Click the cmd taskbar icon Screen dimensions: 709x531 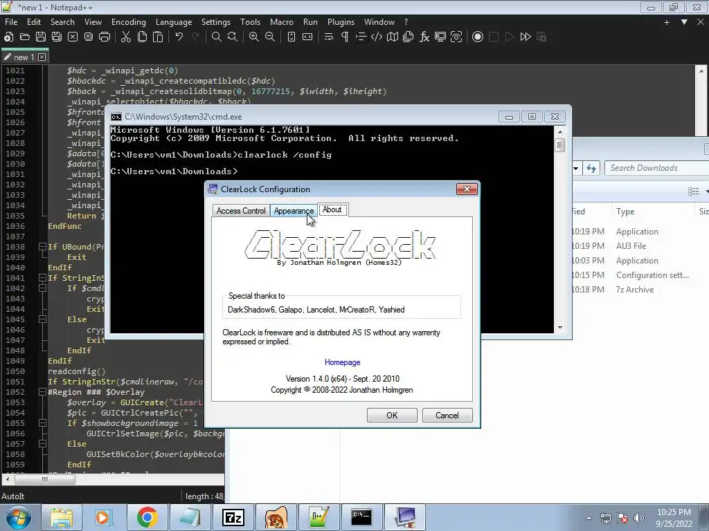[361, 517]
